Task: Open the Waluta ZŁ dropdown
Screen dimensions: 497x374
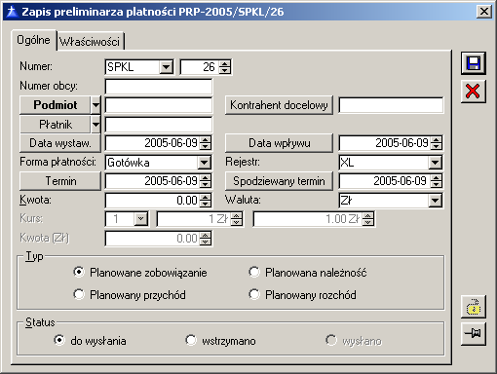Action: 435,201
